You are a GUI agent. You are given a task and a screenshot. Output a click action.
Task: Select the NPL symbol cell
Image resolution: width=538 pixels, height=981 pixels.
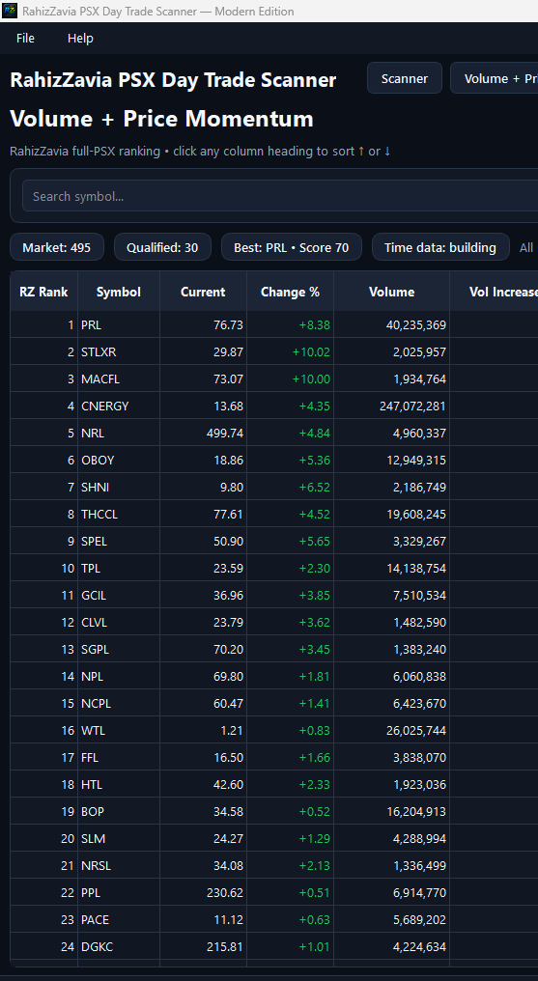[x=118, y=676]
